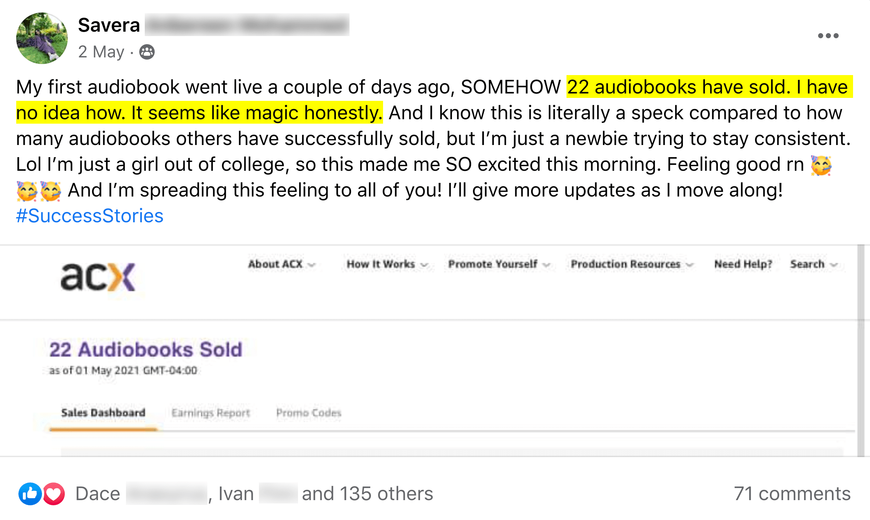Click the ACX logo

pos(98,277)
